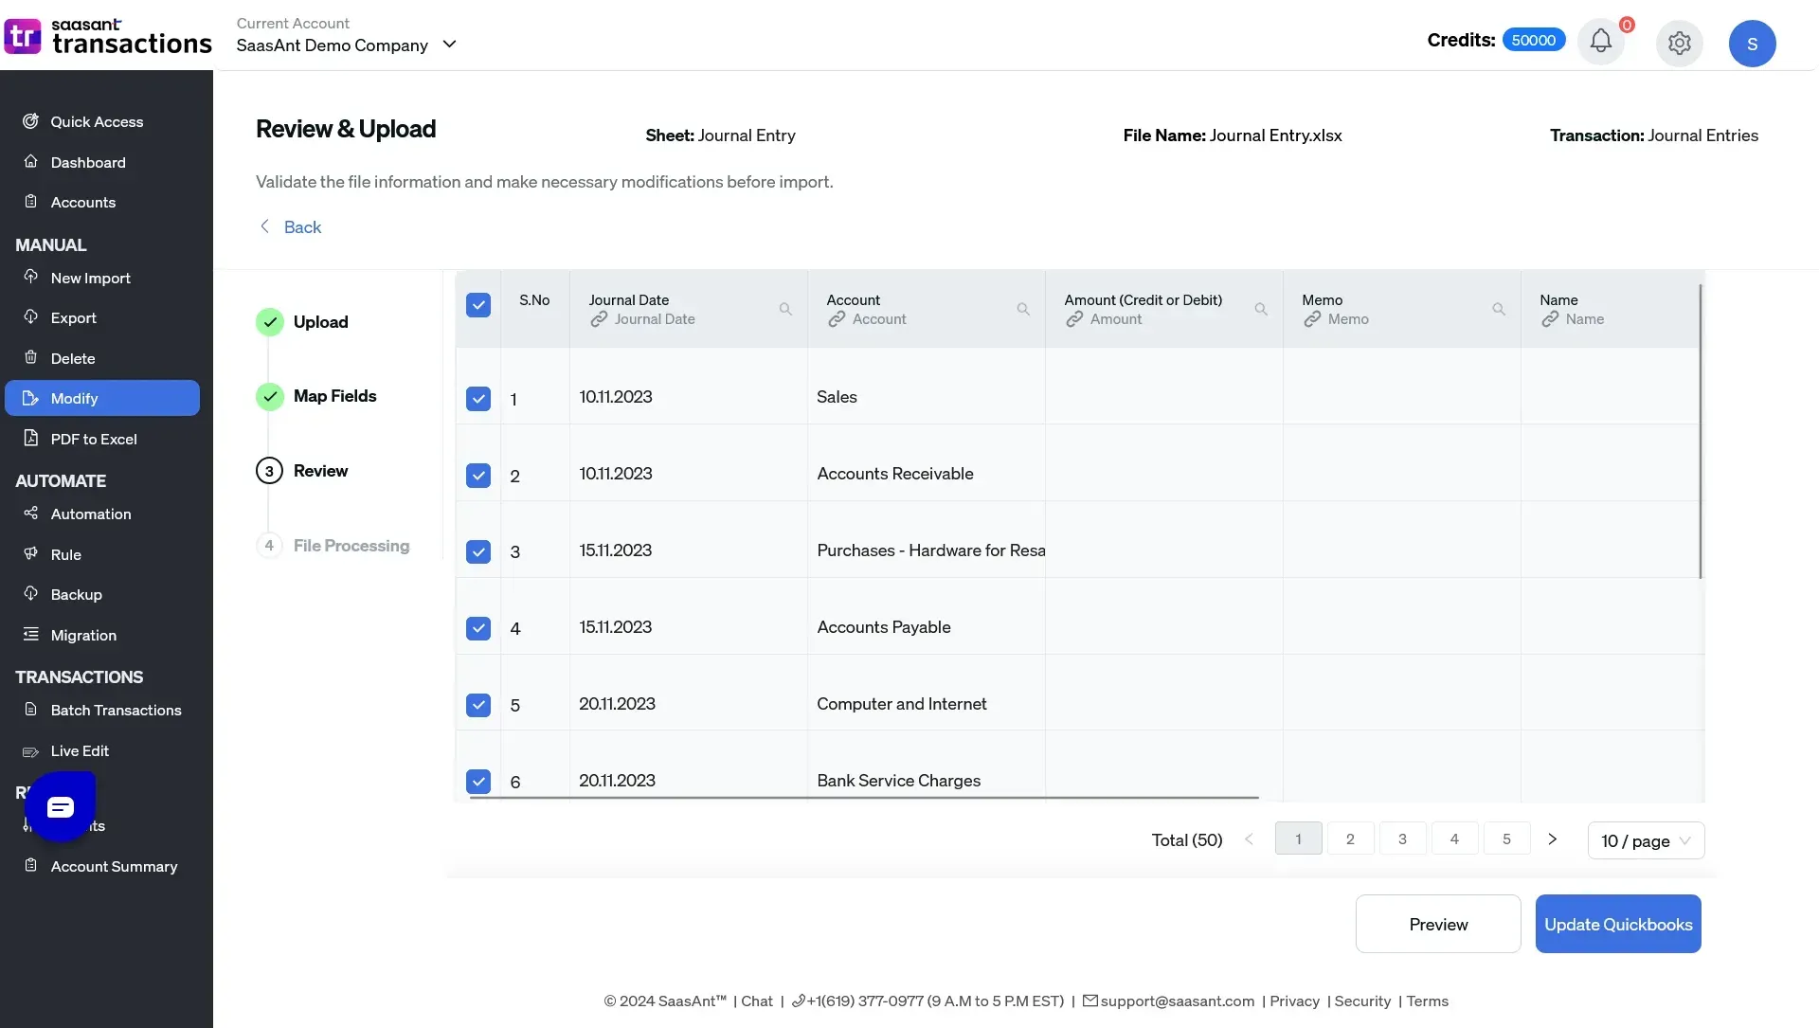Click the Account Summary icon
The width and height of the screenshot is (1819, 1028).
point(30,865)
